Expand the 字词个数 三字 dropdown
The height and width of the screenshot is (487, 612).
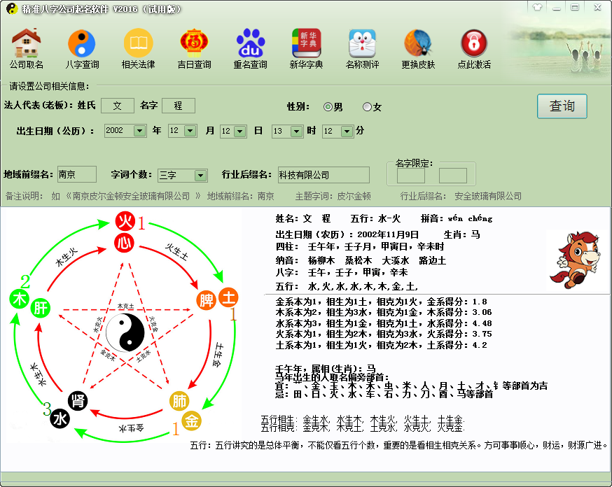(200, 175)
